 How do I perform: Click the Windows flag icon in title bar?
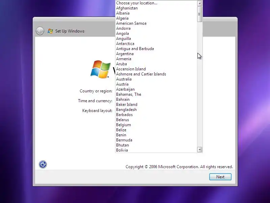(50, 31)
